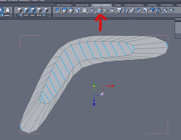Decrease smoothing with the sphere minus icon

(x=172, y=10)
